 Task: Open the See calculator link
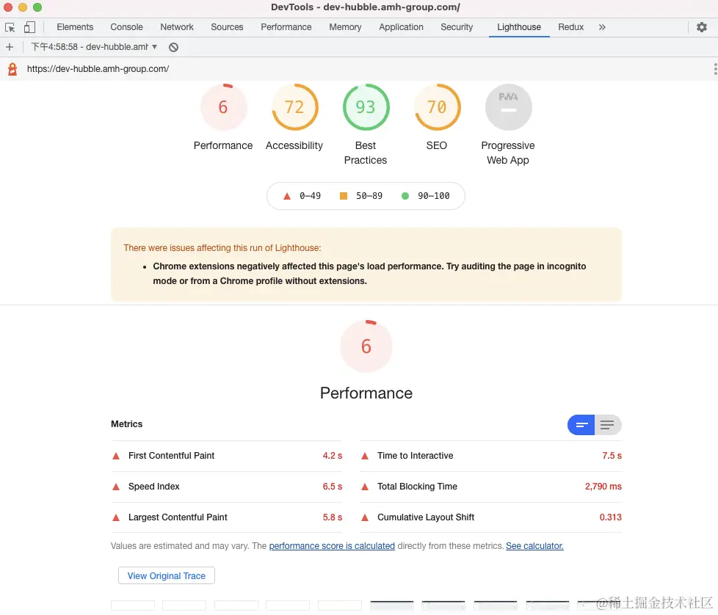(534, 546)
